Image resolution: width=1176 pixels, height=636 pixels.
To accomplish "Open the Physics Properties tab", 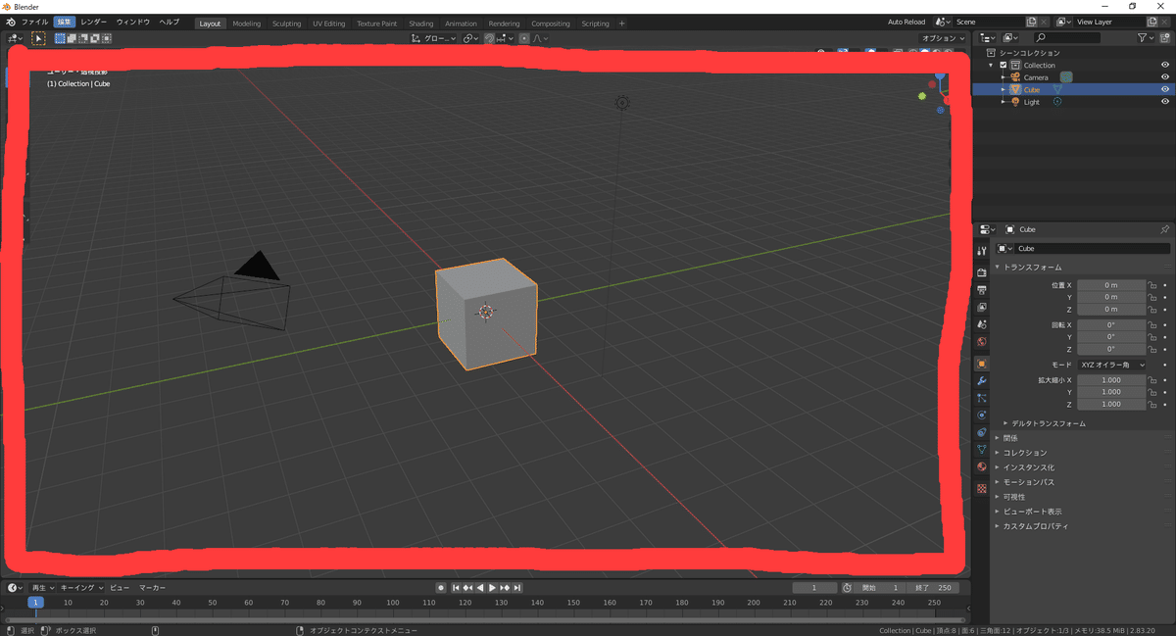I will (x=981, y=413).
